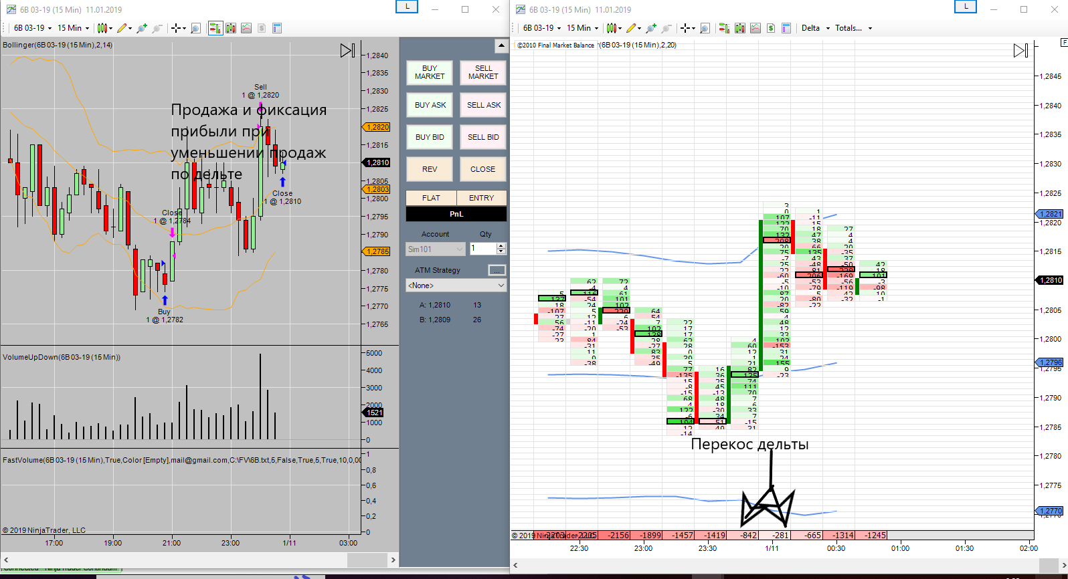Click the L link button in left window
The height and width of the screenshot is (579, 1068).
[407, 7]
